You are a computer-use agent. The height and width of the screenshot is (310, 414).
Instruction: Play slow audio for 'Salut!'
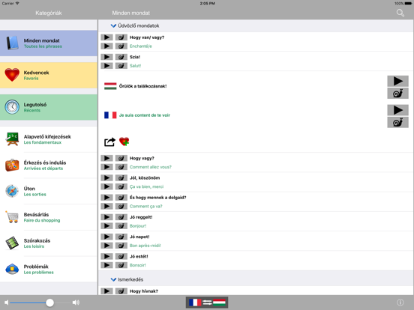pyautogui.click(x=121, y=66)
